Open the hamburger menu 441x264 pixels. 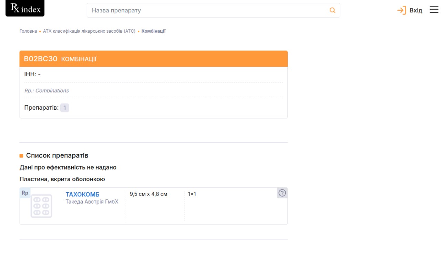point(434,10)
